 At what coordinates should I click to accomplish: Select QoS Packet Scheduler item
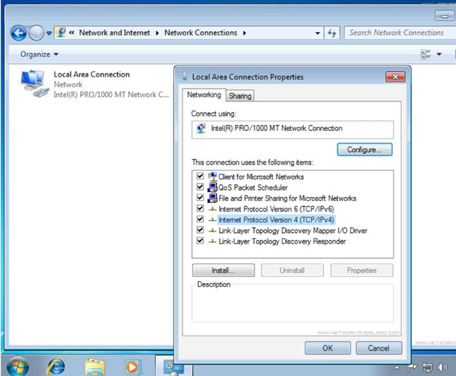(252, 187)
